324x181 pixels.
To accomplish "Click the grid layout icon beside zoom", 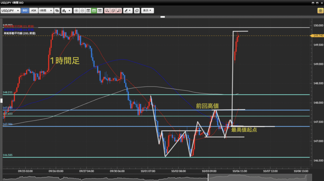I will [88, 10].
